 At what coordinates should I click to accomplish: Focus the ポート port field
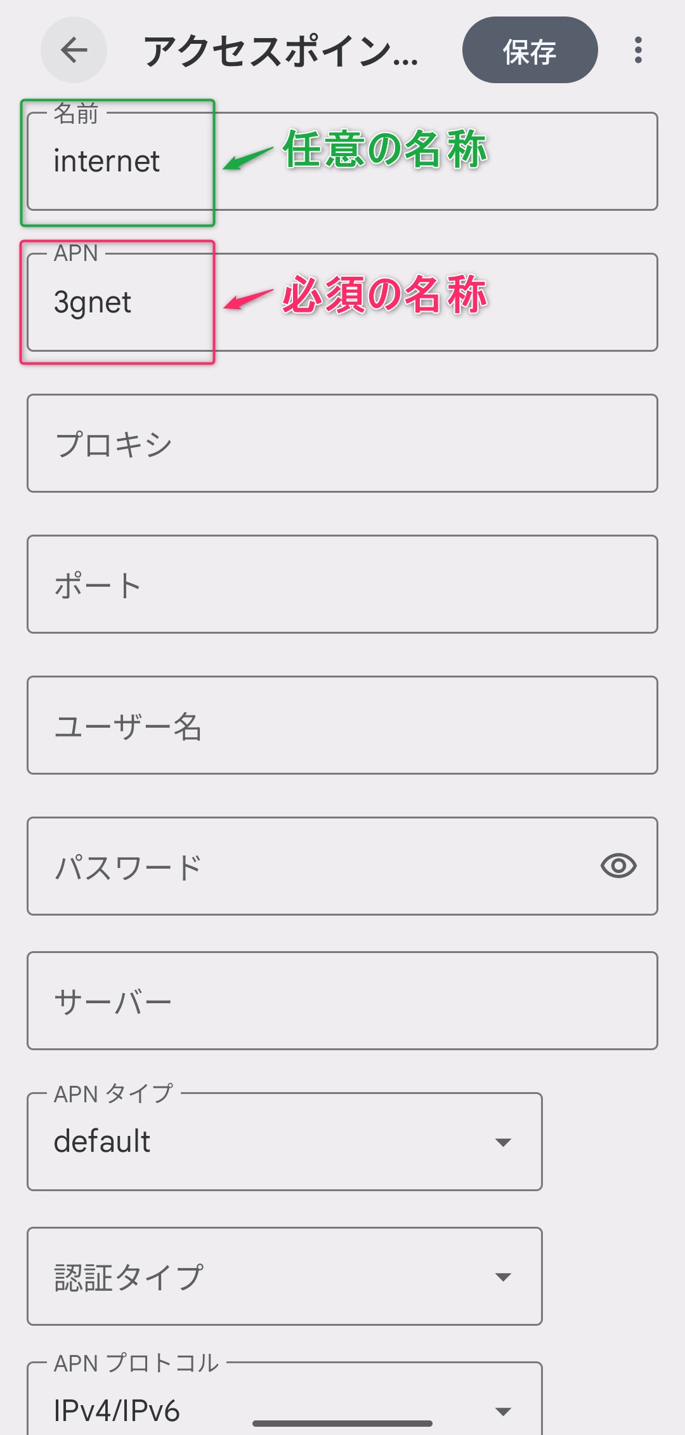(342, 584)
